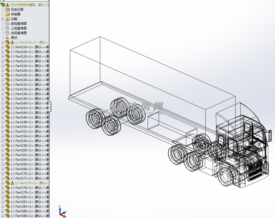Select the 前视基准面 front plane
The height and width of the screenshot is (218, 275).
point(18,23)
